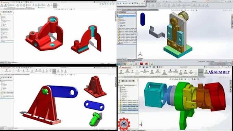Toggle Instant3D in the red casting part window
The height and width of the screenshot is (131, 233).
pyautogui.click(x=55, y=5)
